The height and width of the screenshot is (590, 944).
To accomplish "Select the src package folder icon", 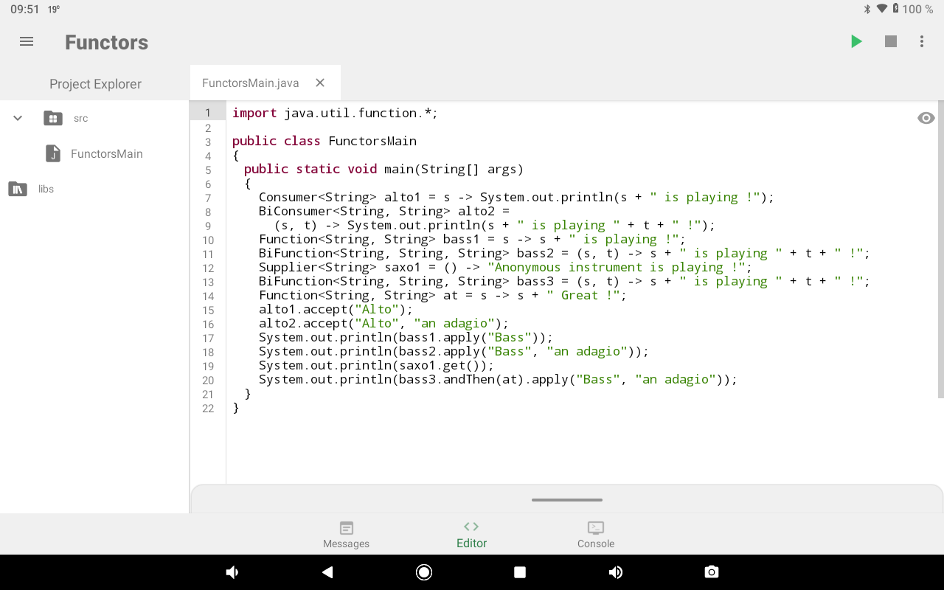I will [x=52, y=118].
